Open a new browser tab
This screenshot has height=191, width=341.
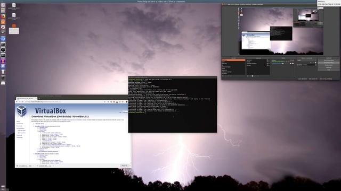tap(39, 99)
